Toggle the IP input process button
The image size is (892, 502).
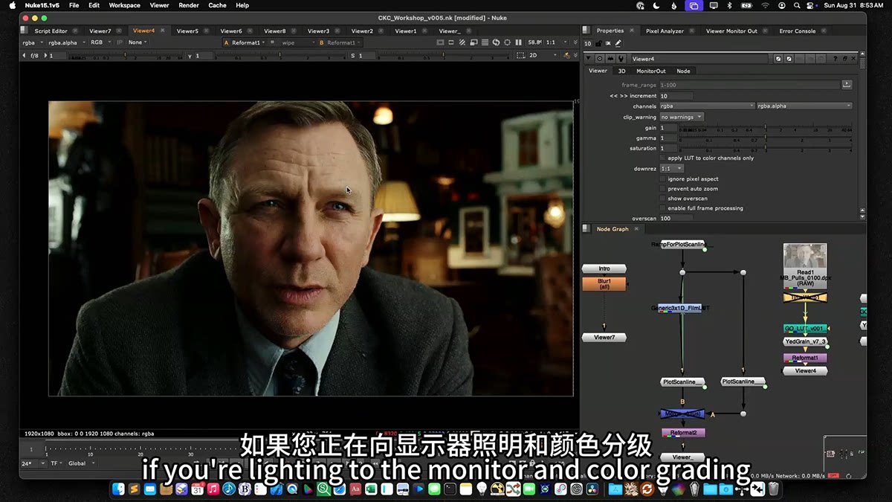coord(119,42)
